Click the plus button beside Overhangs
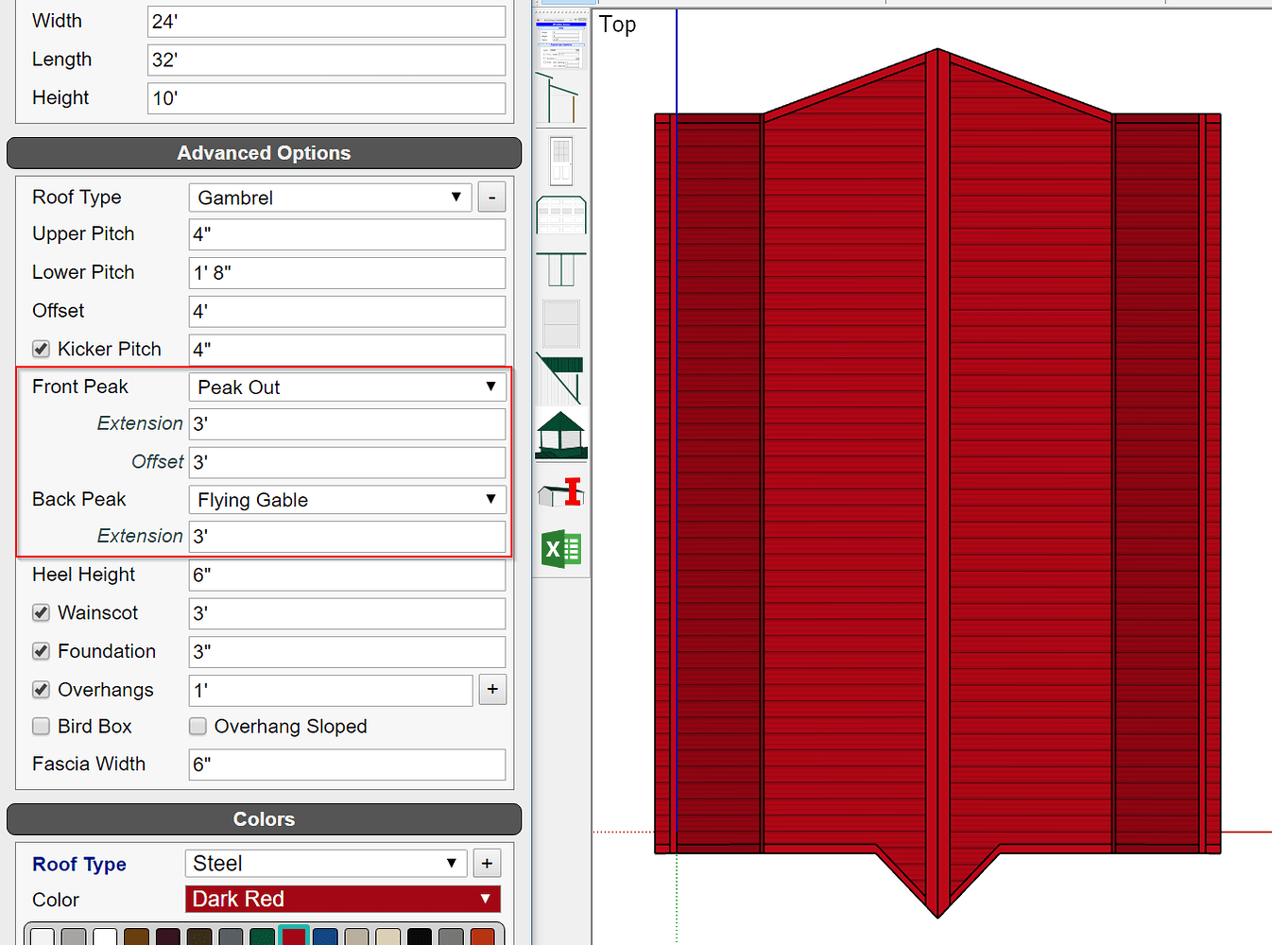1272x945 pixels. click(492, 690)
